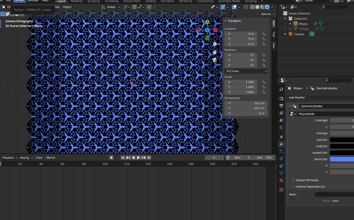The height and width of the screenshot is (220, 354).
Task: Open the Object properties tab icon
Action: coord(281,137)
